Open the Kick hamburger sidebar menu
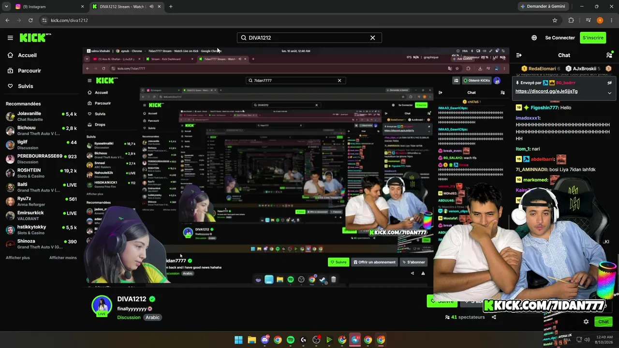 tap(10, 38)
